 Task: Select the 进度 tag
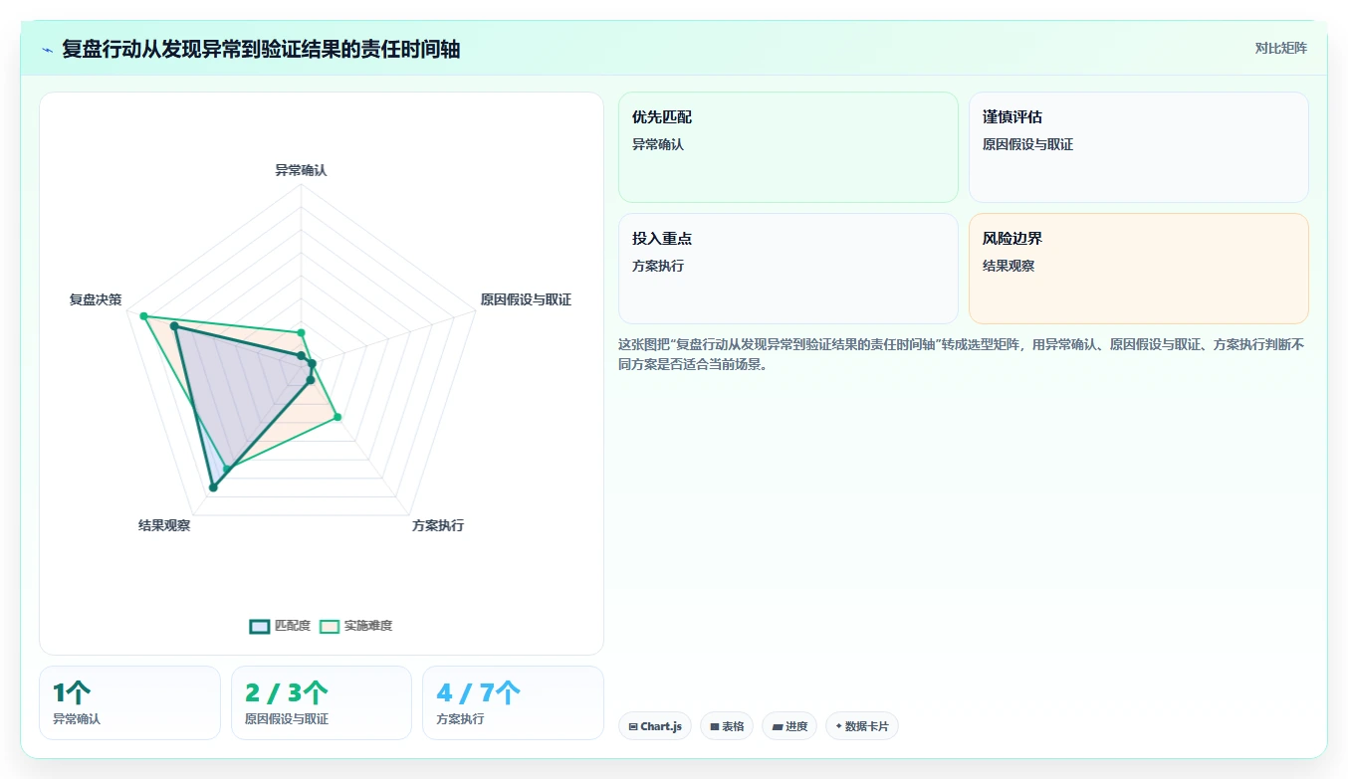(789, 726)
